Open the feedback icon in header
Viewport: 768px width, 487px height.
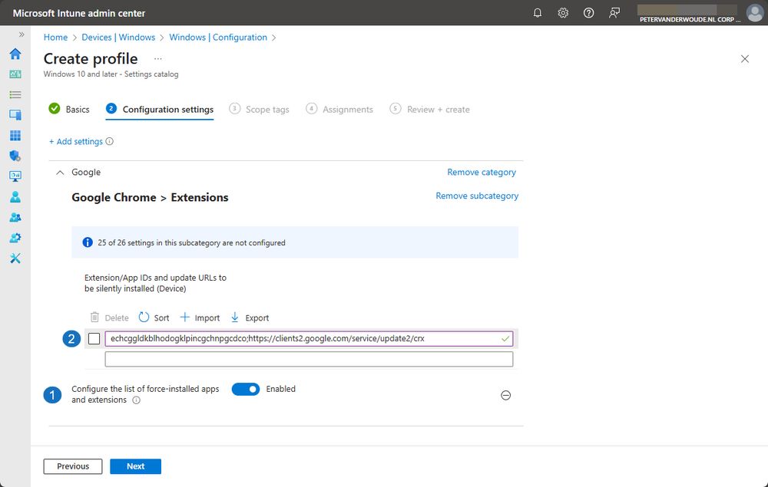(614, 13)
